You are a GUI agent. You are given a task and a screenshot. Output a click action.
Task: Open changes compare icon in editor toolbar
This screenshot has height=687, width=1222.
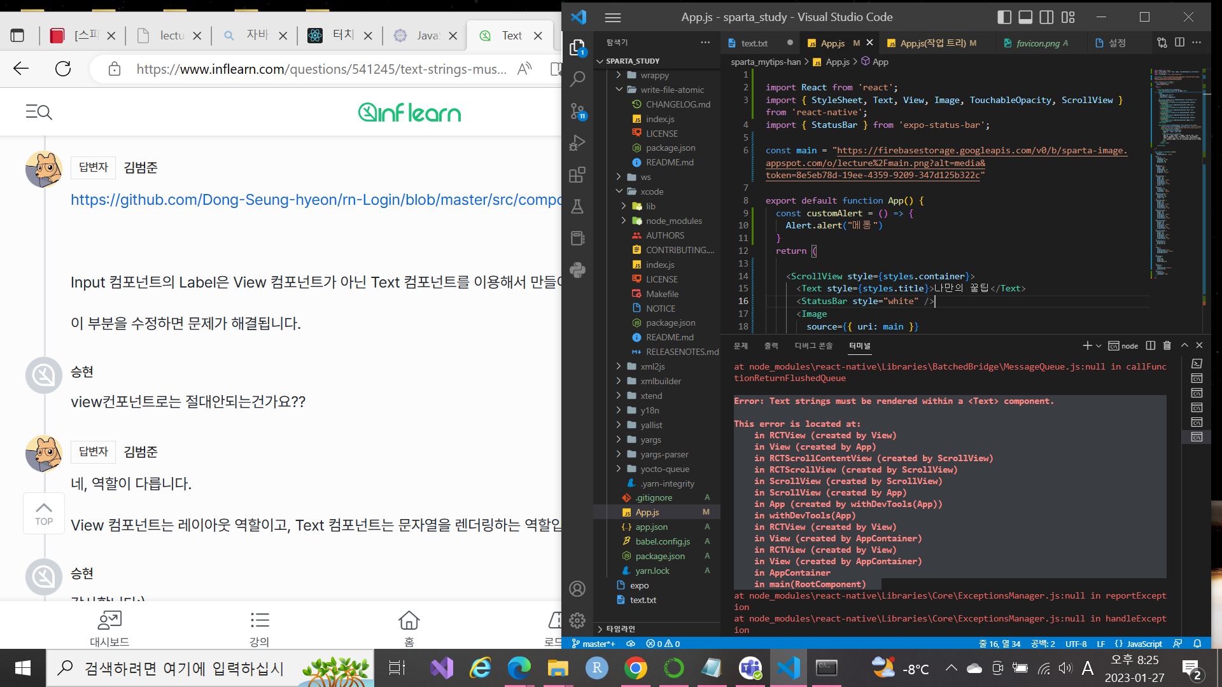tap(1162, 43)
